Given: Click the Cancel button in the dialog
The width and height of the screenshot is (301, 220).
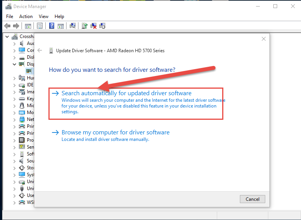Looking at the screenshot, I should pyautogui.click(x=253, y=199).
